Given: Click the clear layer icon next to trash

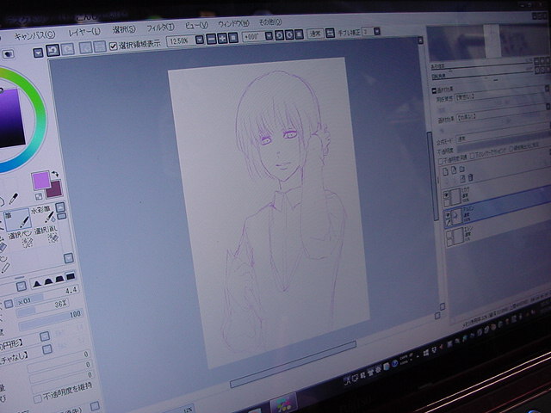Looking at the screenshot, I should [x=463, y=178].
